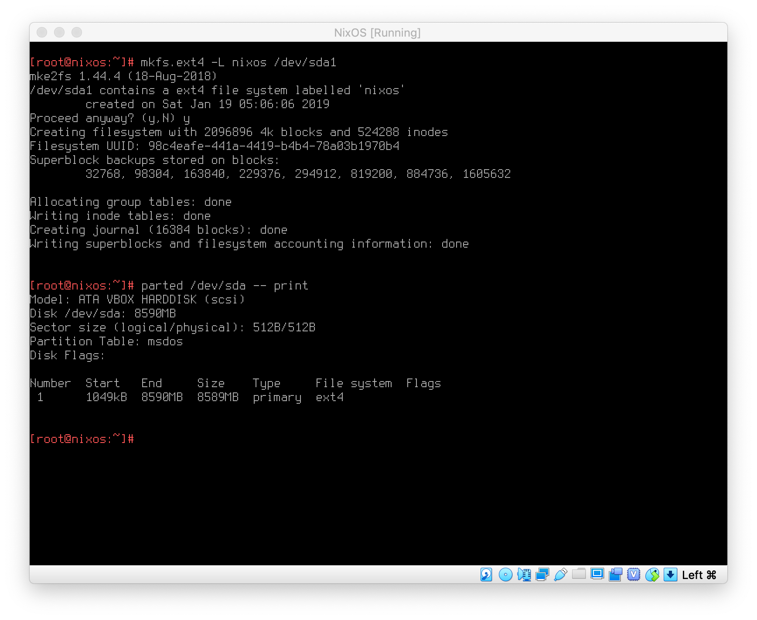
Task: Click the virtualization CPU chip icon
Action: [634, 575]
